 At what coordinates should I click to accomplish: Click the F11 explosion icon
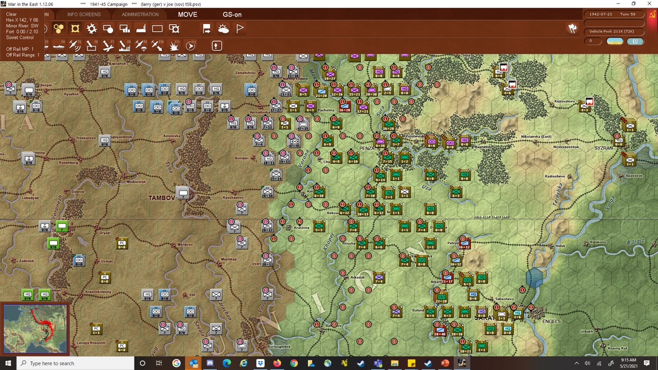174,46
